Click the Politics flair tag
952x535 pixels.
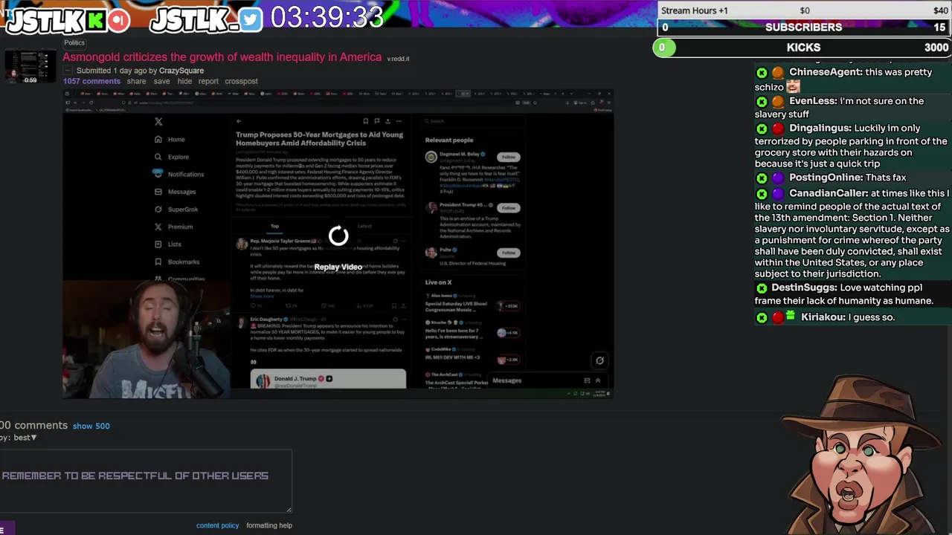[x=74, y=43]
